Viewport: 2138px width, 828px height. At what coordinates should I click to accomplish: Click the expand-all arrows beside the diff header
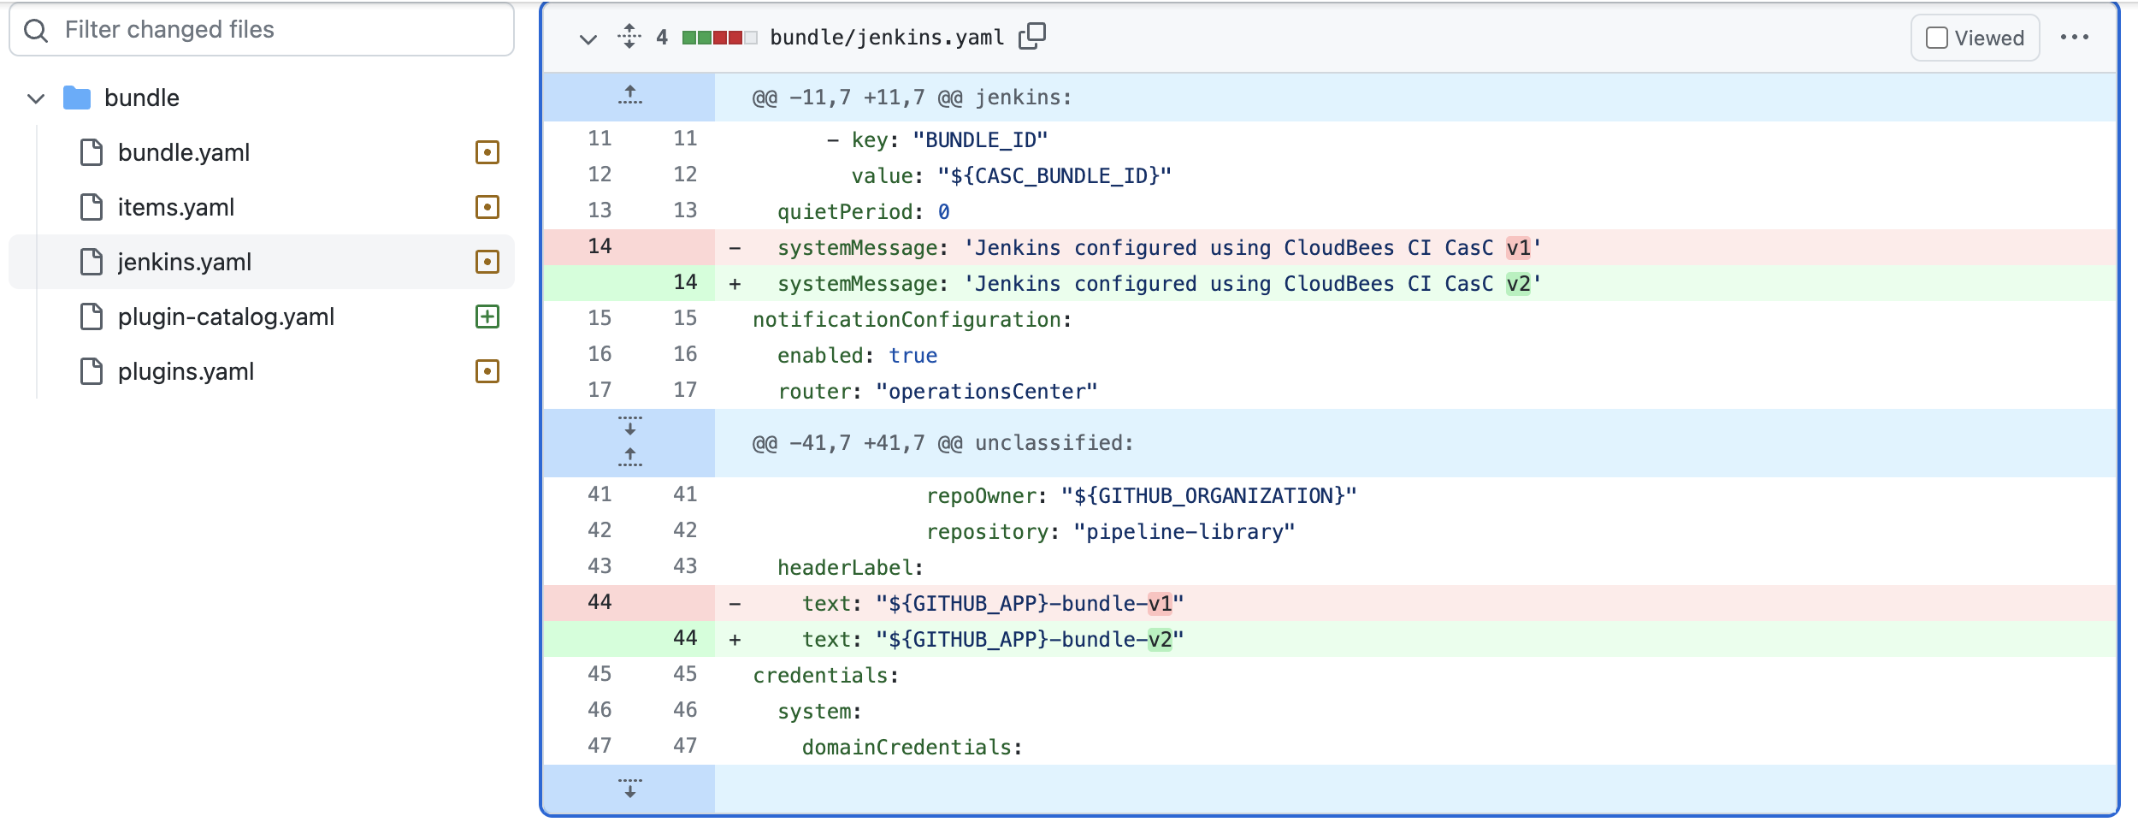pos(630,37)
